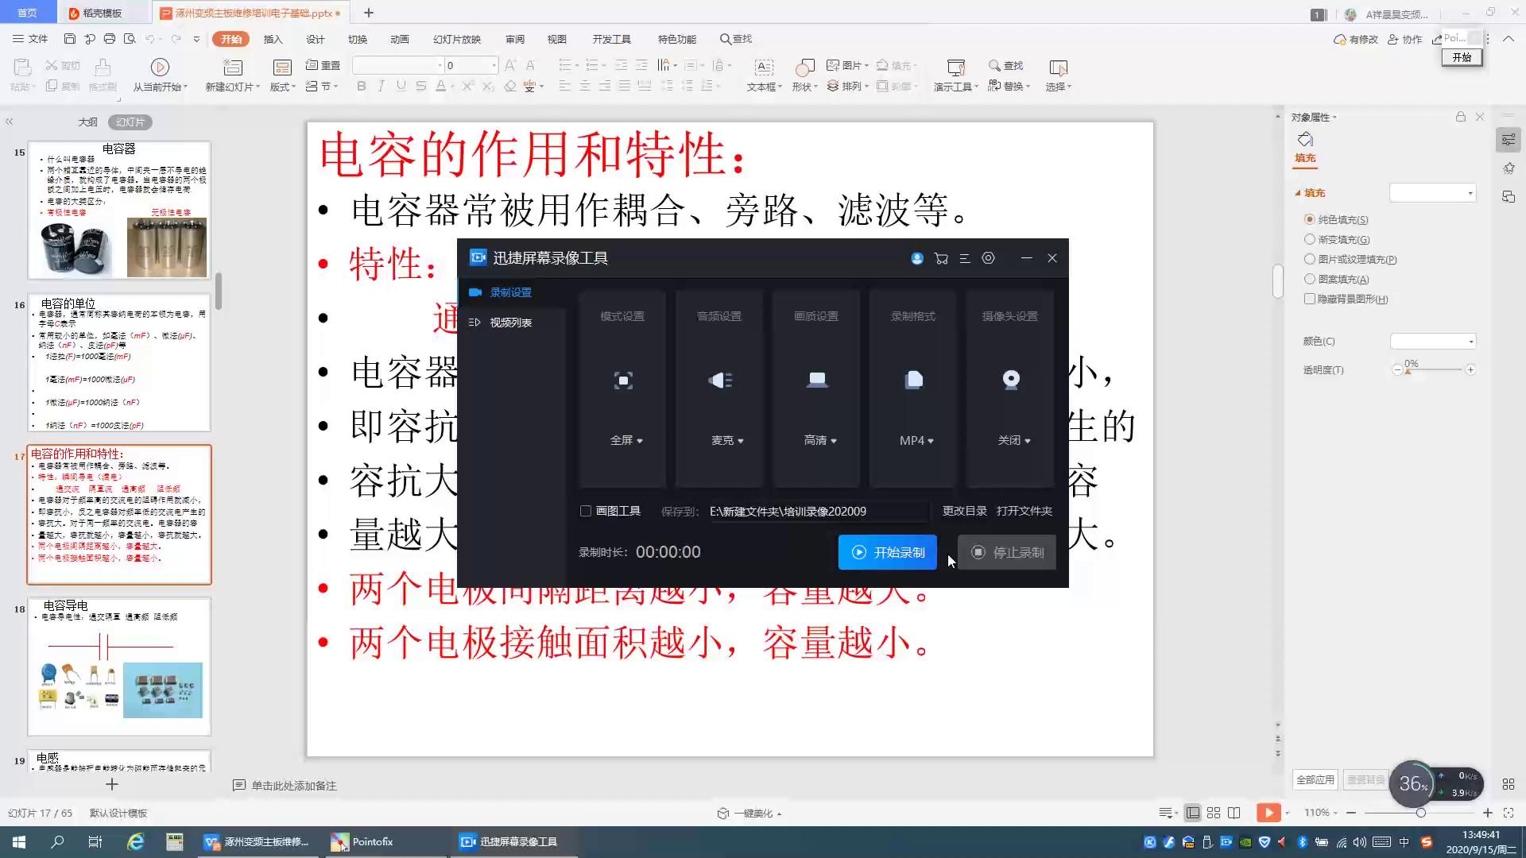The height and width of the screenshot is (858, 1526).
Task: Click the fill bucket icon in object properties
Action: coord(1305,140)
